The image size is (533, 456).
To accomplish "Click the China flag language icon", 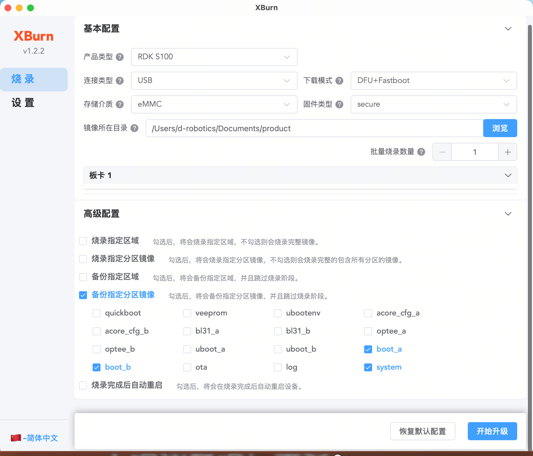I will (x=16, y=438).
